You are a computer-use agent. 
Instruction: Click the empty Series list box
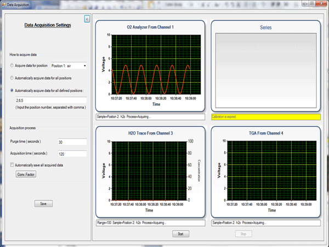pyautogui.click(x=265, y=71)
